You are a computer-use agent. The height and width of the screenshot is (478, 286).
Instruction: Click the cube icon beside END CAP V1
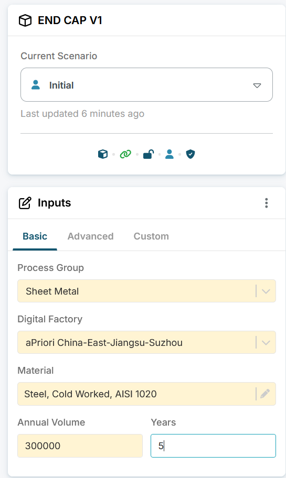point(25,20)
